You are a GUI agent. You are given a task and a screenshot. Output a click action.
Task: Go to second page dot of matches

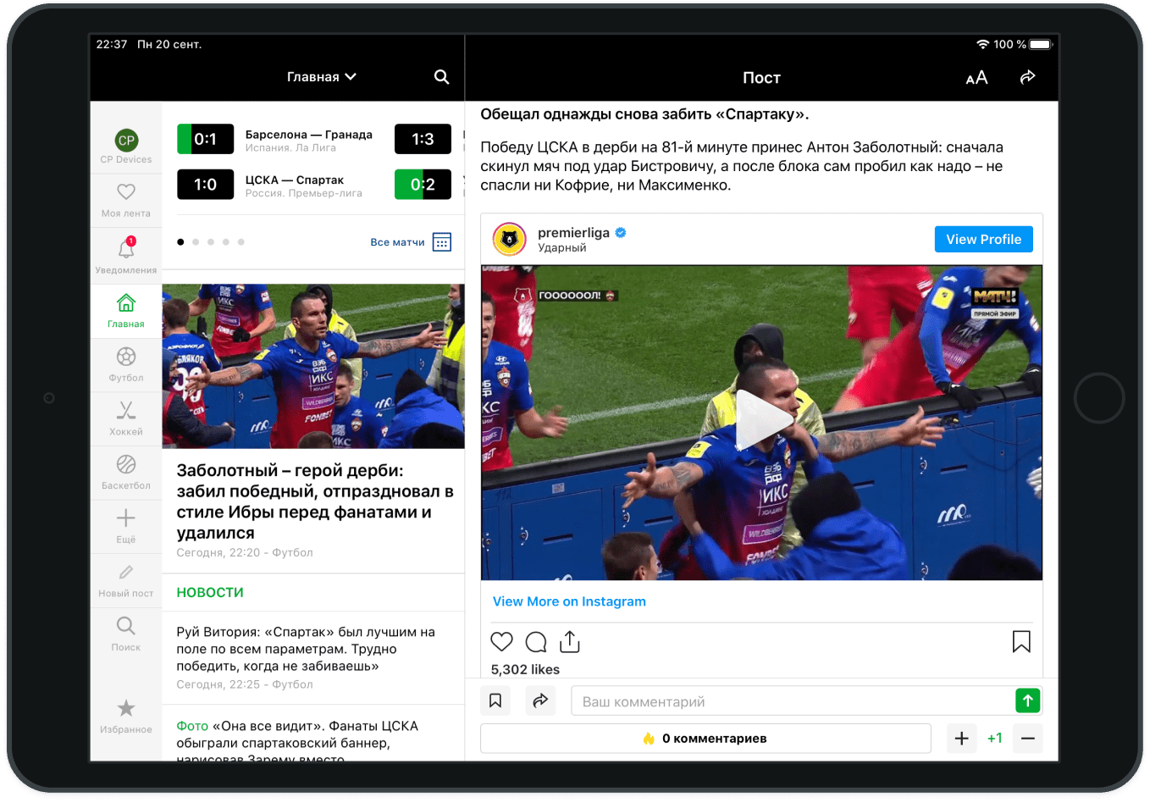(x=196, y=242)
